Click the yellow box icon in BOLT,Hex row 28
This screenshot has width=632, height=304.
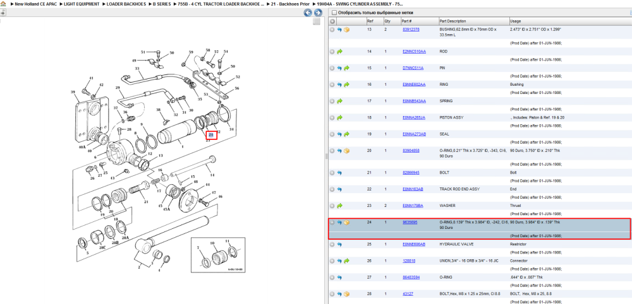pos(346,294)
